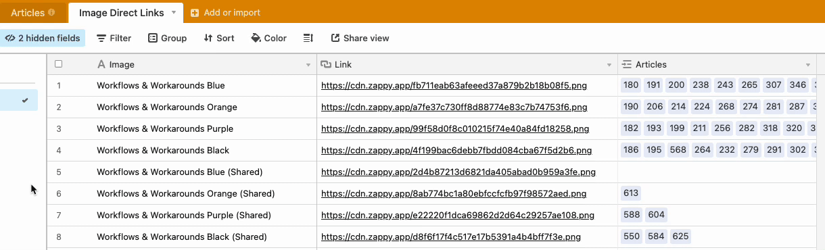The image size is (825, 250).
Task: Show the 2 hidden fields menu
Action: click(43, 39)
